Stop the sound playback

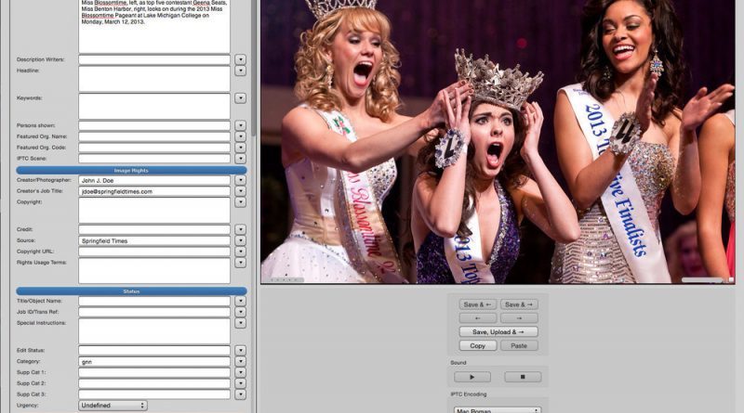(523, 377)
